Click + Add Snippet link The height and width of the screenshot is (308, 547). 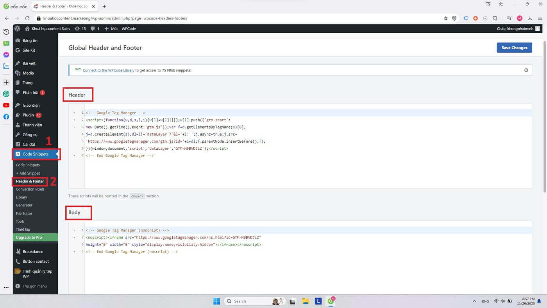[x=28, y=173]
